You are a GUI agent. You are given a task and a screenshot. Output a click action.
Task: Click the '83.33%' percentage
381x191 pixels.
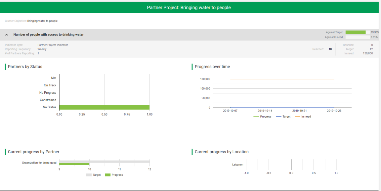pos(374,32)
